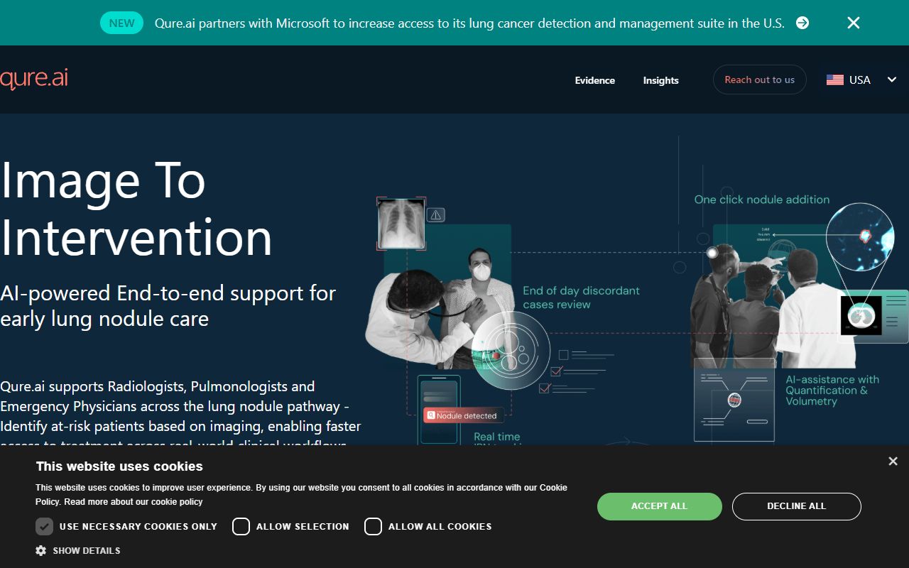Click the qure.ai logo
Image resolution: width=909 pixels, height=568 pixels.
coord(34,78)
